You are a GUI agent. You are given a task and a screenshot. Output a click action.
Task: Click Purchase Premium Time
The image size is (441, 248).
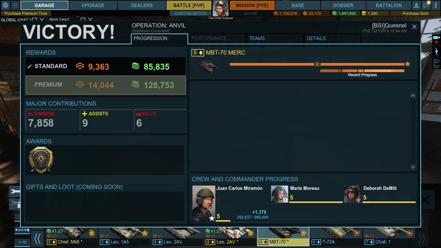tap(26, 14)
